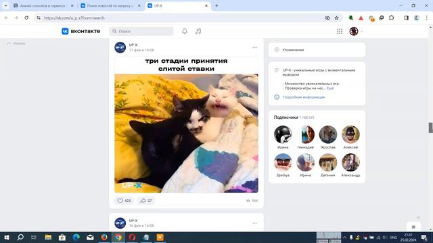
Task: Open the three-dot menu of the 17 Feb post
Action: tap(254, 48)
